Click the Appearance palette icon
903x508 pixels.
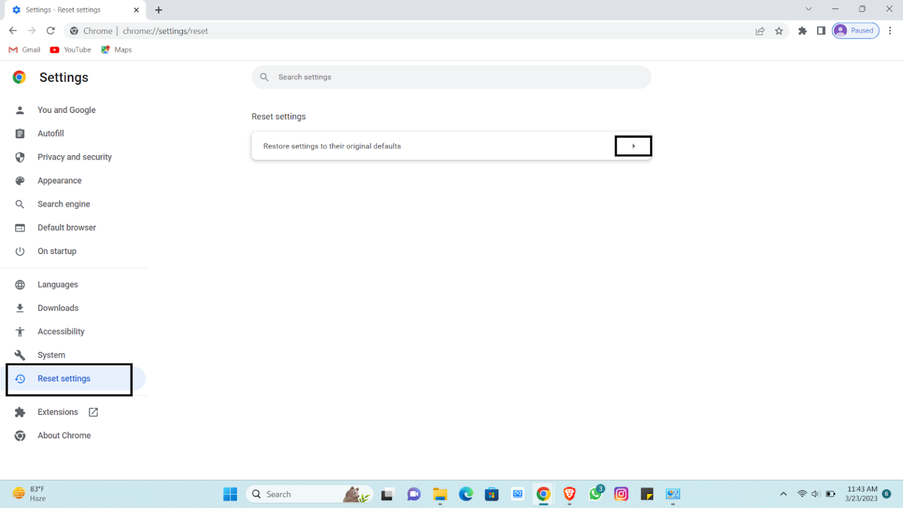coord(20,181)
